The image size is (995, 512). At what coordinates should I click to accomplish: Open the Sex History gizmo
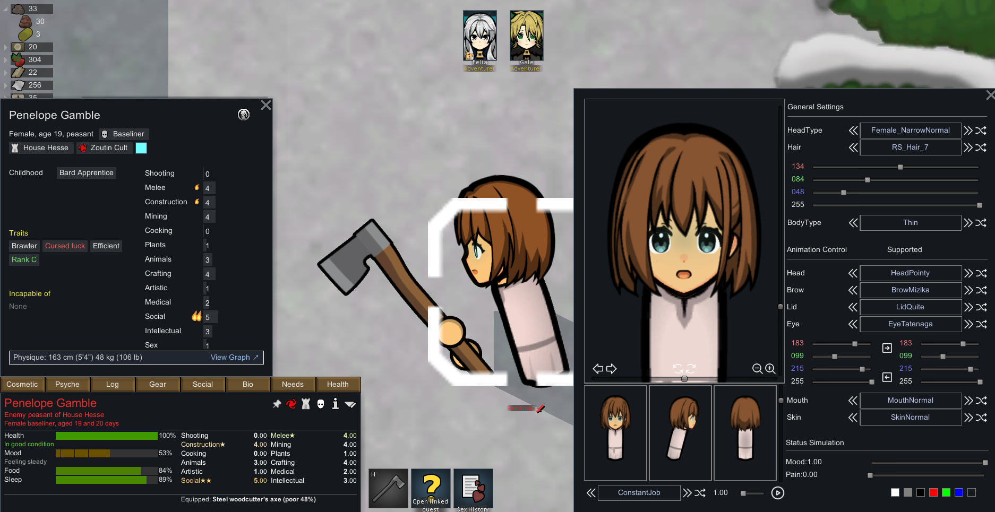coord(473,488)
